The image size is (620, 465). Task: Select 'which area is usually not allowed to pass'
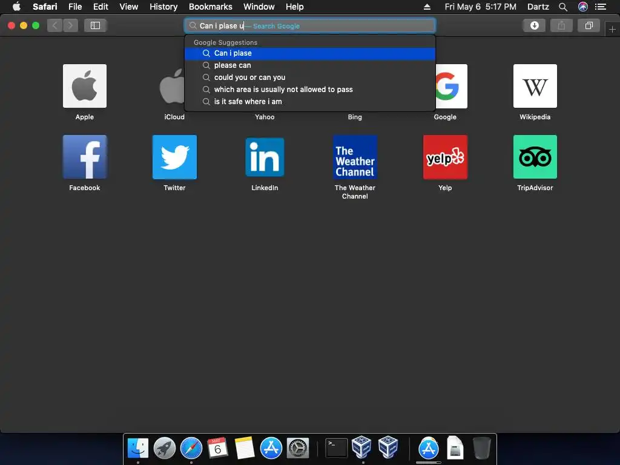[x=310, y=90]
